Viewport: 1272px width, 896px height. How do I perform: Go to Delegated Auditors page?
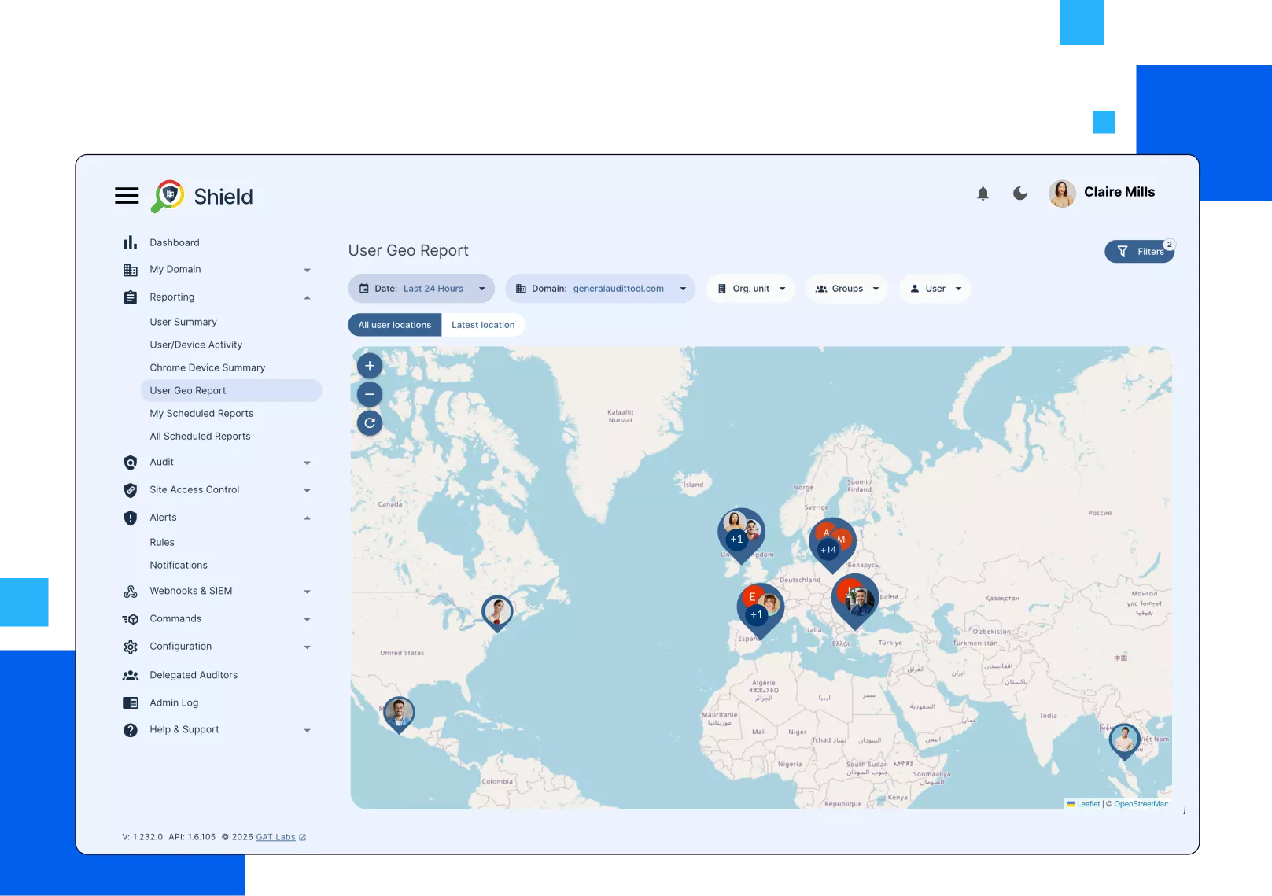[x=194, y=675]
